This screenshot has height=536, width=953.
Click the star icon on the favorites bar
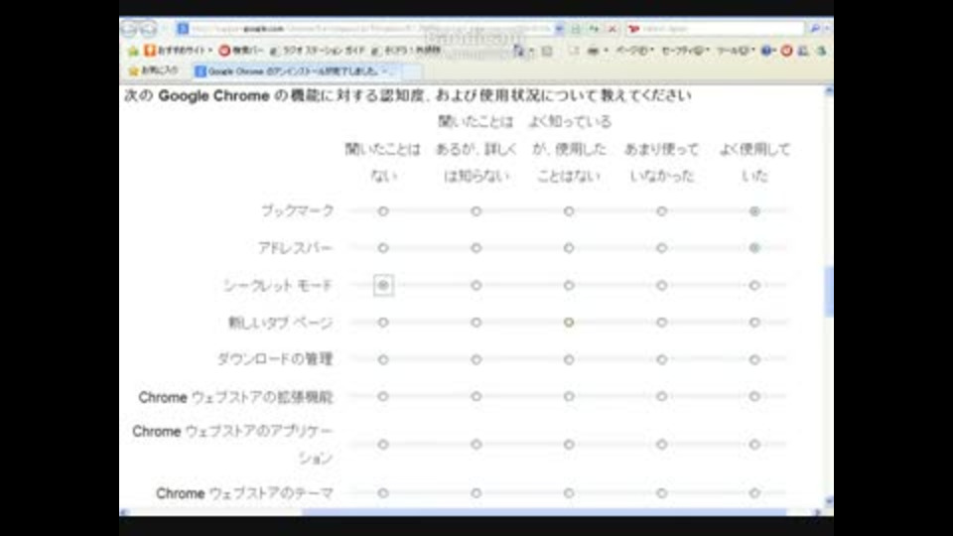click(x=133, y=51)
